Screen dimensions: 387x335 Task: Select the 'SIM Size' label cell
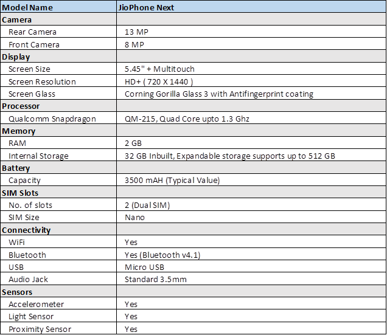[x=58, y=217]
